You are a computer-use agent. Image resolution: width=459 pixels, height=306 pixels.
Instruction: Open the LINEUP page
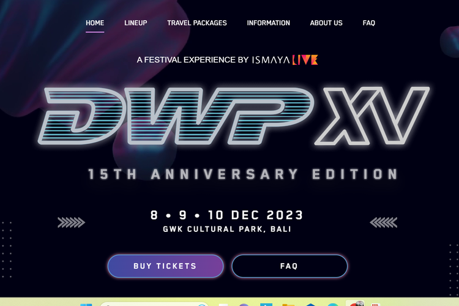[135, 23]
